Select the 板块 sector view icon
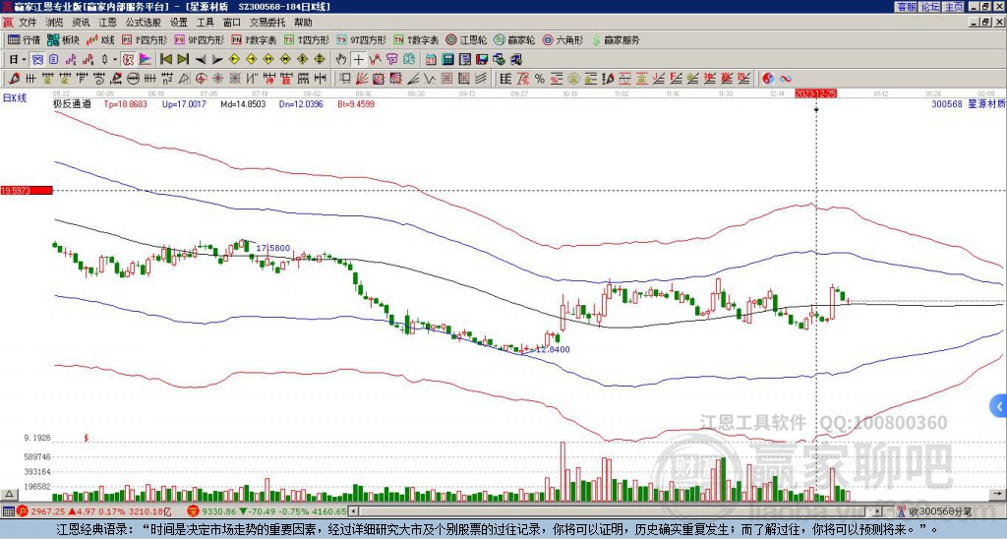1007x539 pixels. pos(64,39)
